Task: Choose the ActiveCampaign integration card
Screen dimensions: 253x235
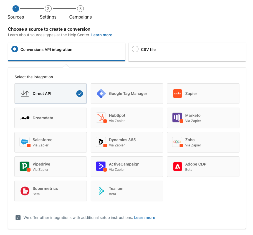Action: (x=127, y=167)
